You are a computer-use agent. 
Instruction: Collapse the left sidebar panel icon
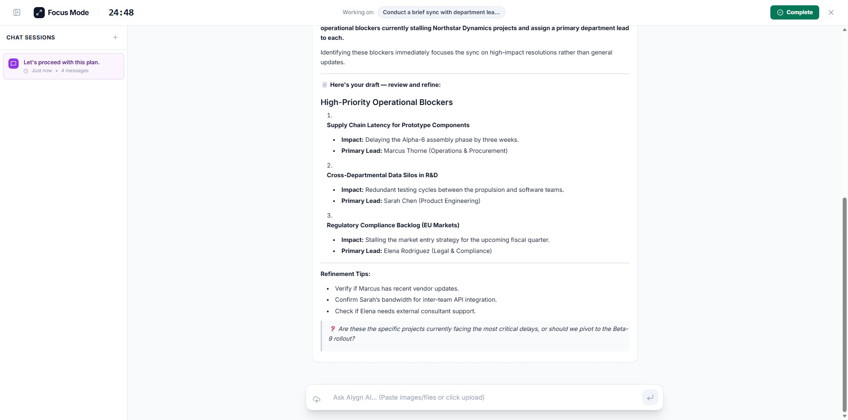[x=17, y=12]
